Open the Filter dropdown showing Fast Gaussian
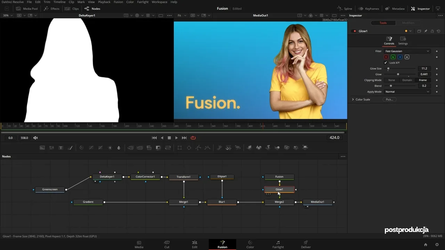 tap(407, 51)
